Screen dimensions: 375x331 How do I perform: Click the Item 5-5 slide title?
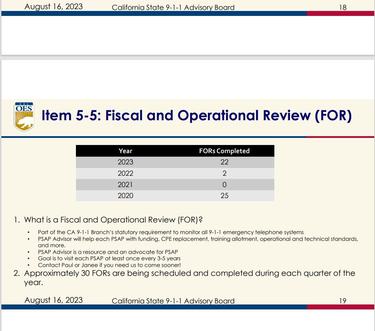point(196,116)
